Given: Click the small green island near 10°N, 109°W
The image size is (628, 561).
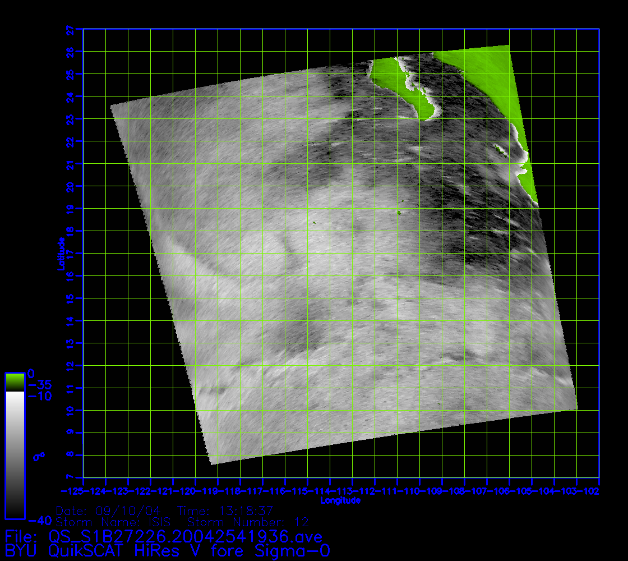Looking at the screenshot, I should (x=438, y=402).
